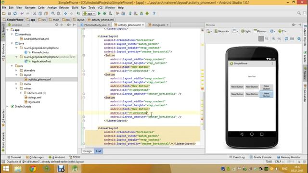This screenshot has width=308, height=173.
Task: Open the Android project view dropdown
Action: 18,25
